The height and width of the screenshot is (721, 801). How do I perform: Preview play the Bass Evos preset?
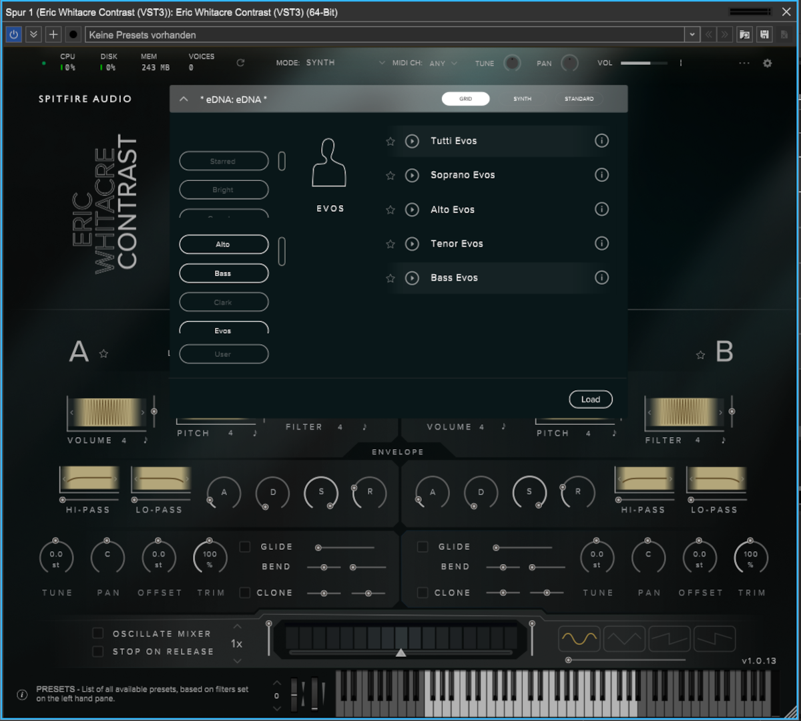413,278
